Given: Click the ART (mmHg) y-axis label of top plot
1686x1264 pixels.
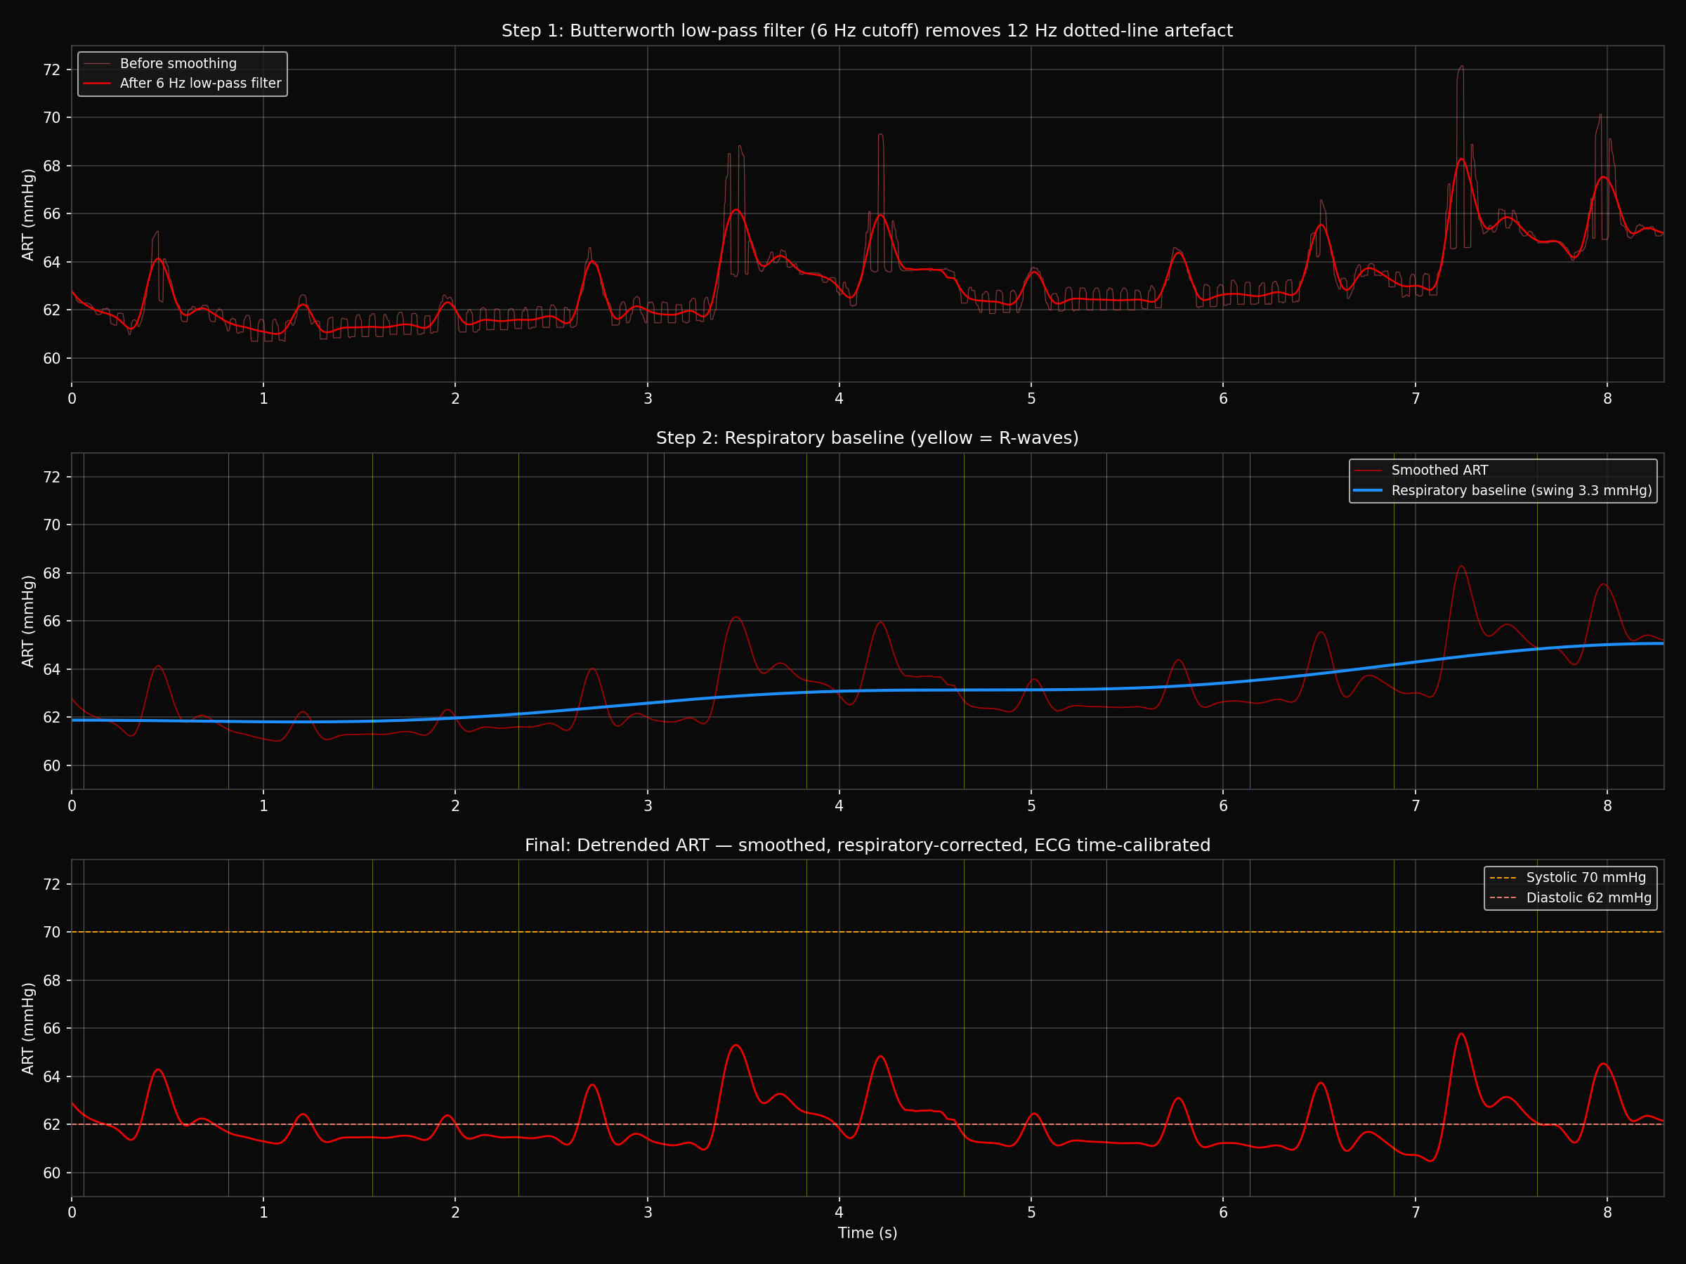Looking at the screenshot, I should click(28, 214).
